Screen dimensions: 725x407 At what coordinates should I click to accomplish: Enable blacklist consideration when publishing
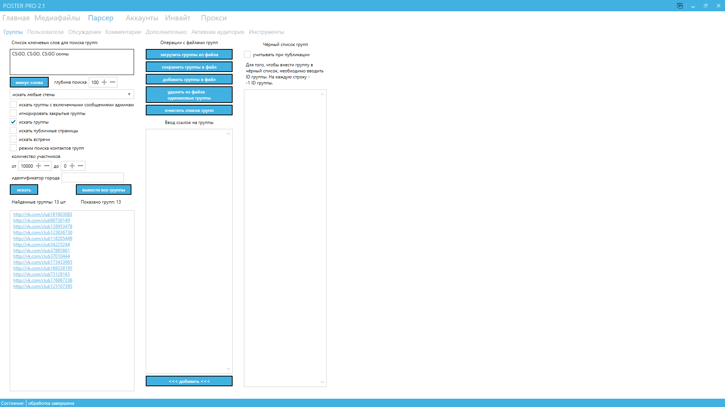pyautogui.click(x=247, y=55)
